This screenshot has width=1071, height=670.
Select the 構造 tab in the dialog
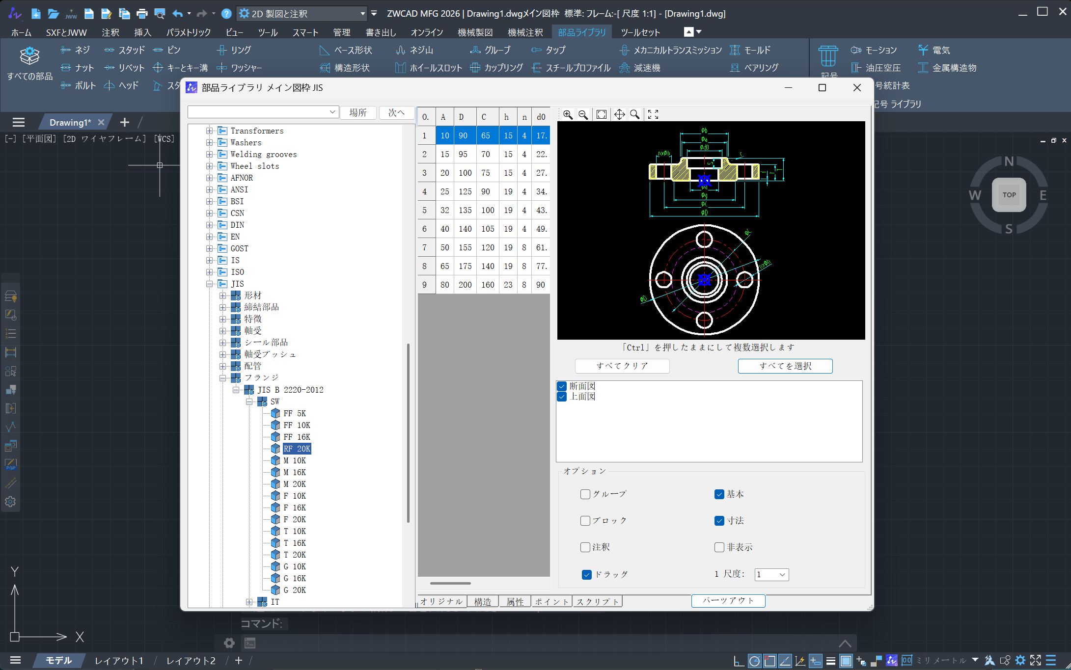pyautogui.click(x=482, y=601)
